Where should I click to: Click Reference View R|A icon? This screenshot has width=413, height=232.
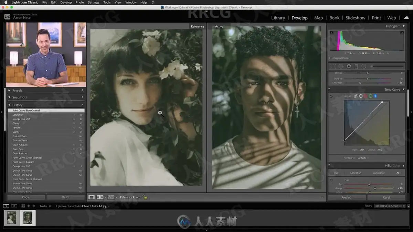pyautogui.click(x=100, y=197)
